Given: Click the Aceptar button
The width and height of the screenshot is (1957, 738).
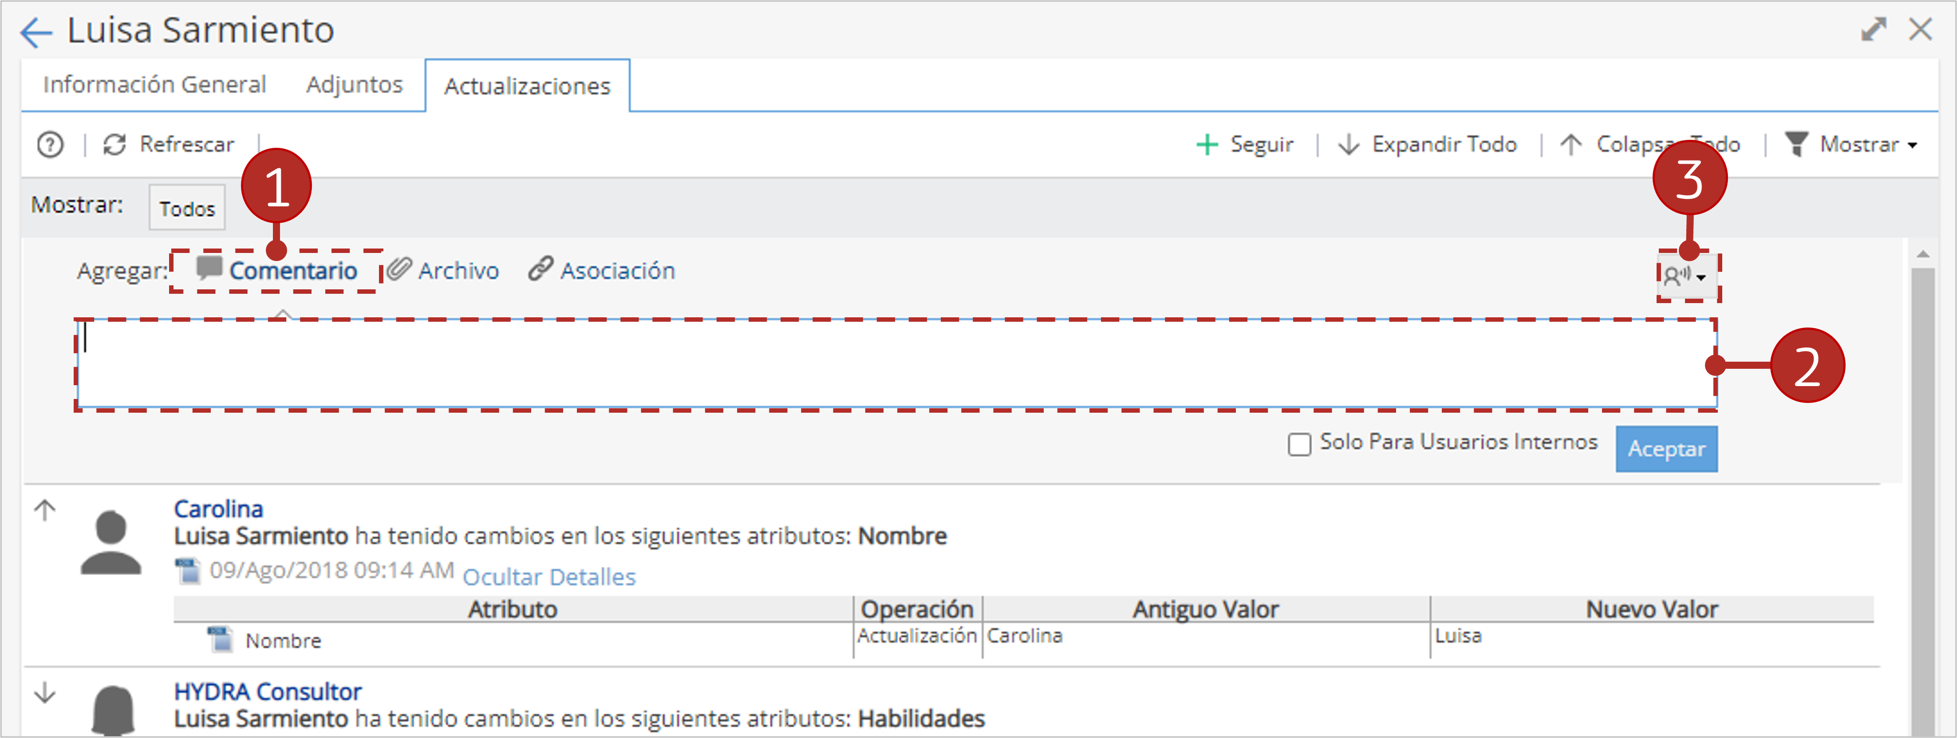Looking at the screenshot, I should point(1666,448).
